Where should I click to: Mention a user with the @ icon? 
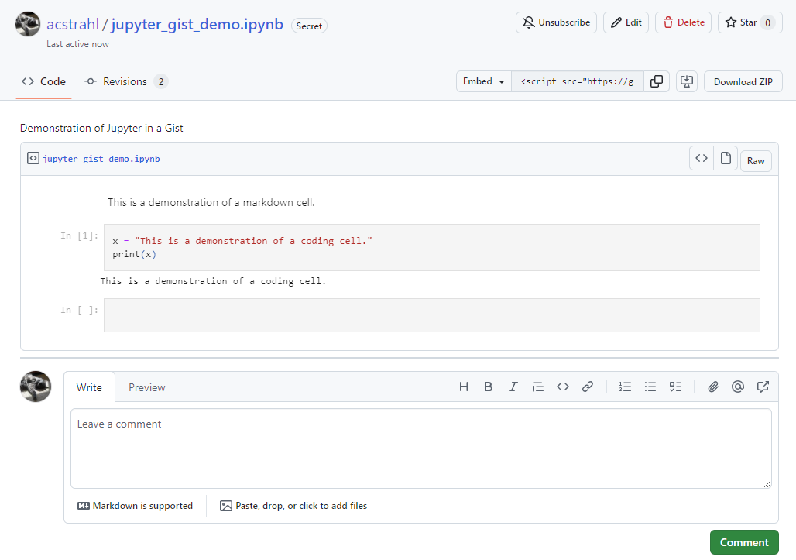[738, 387]
